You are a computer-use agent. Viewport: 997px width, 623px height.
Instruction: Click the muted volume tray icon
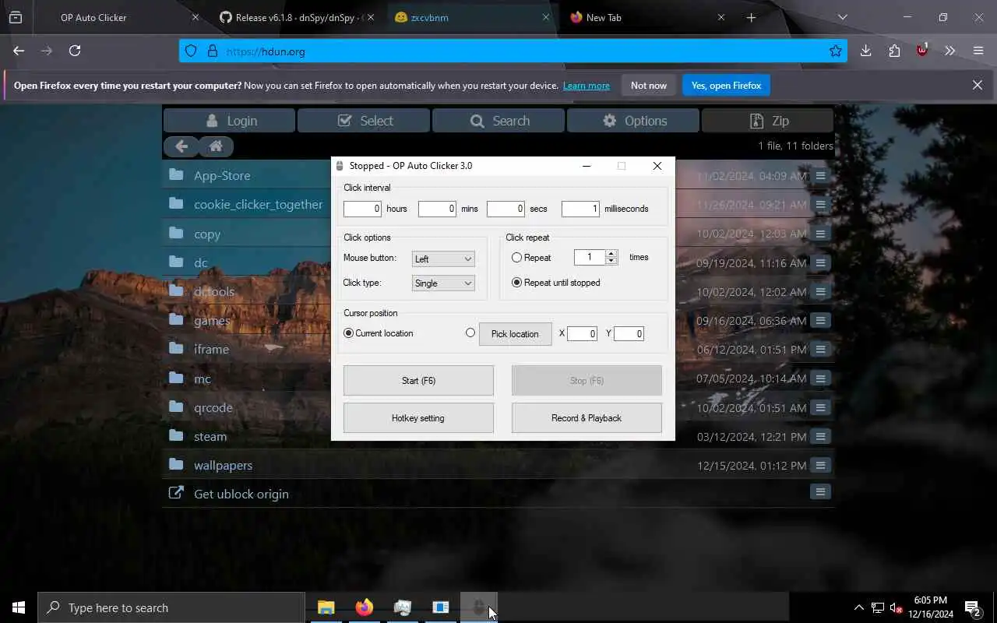896,607
